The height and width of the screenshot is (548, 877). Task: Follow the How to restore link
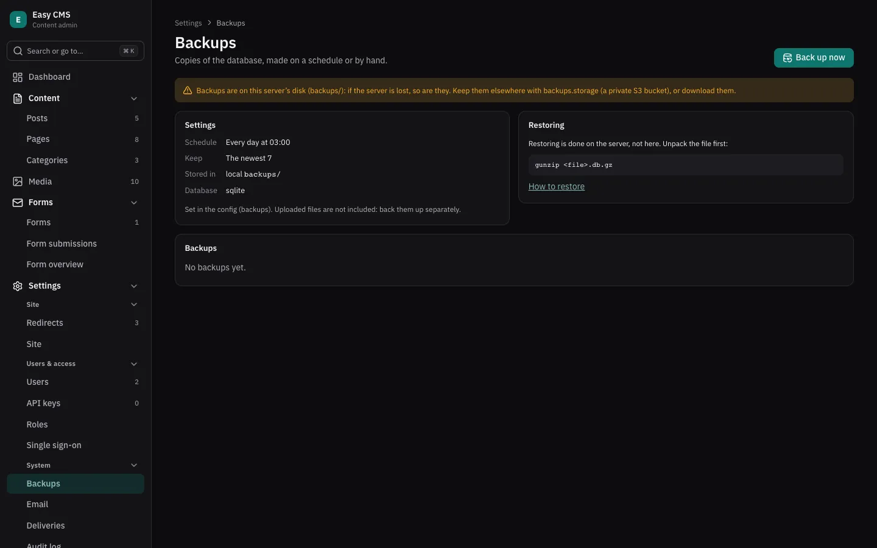[557, 186]
